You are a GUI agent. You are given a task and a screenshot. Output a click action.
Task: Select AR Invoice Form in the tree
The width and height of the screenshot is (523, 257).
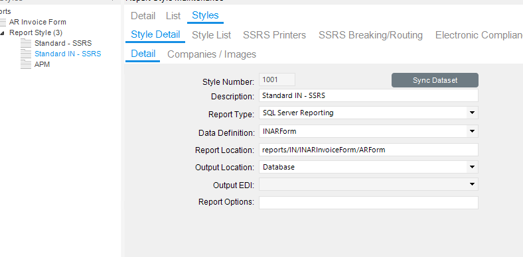coord(38,23)
